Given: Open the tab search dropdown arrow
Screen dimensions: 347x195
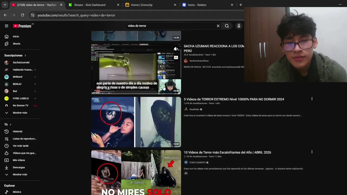Looking at the screenshot, I should point(5,5).
